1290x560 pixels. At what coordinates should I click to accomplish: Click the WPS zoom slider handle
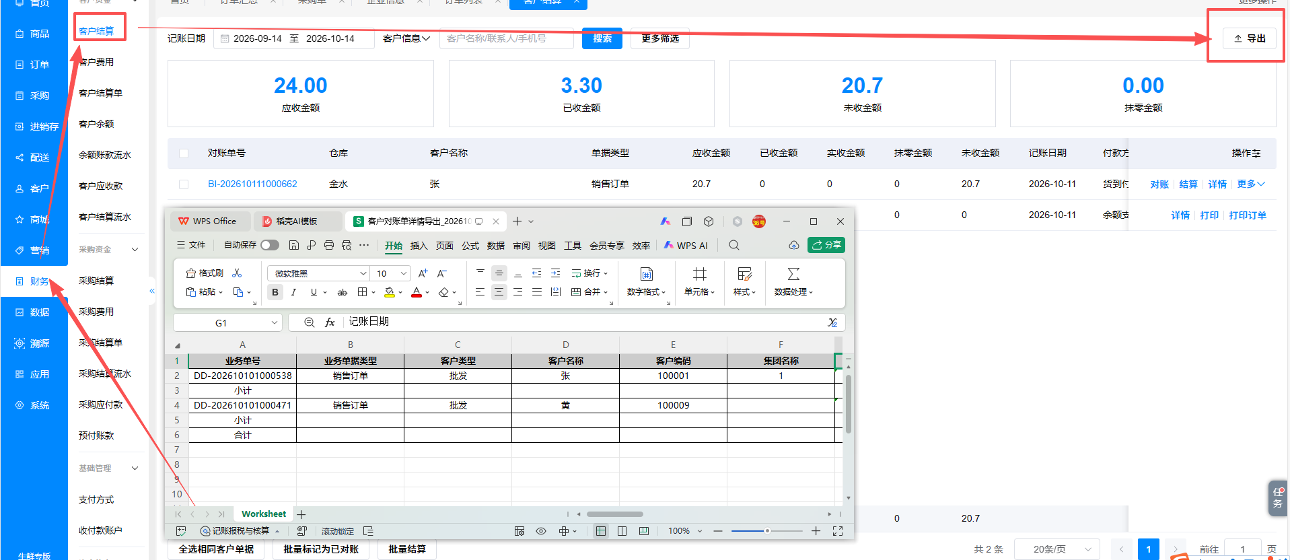tap(767, 531)
